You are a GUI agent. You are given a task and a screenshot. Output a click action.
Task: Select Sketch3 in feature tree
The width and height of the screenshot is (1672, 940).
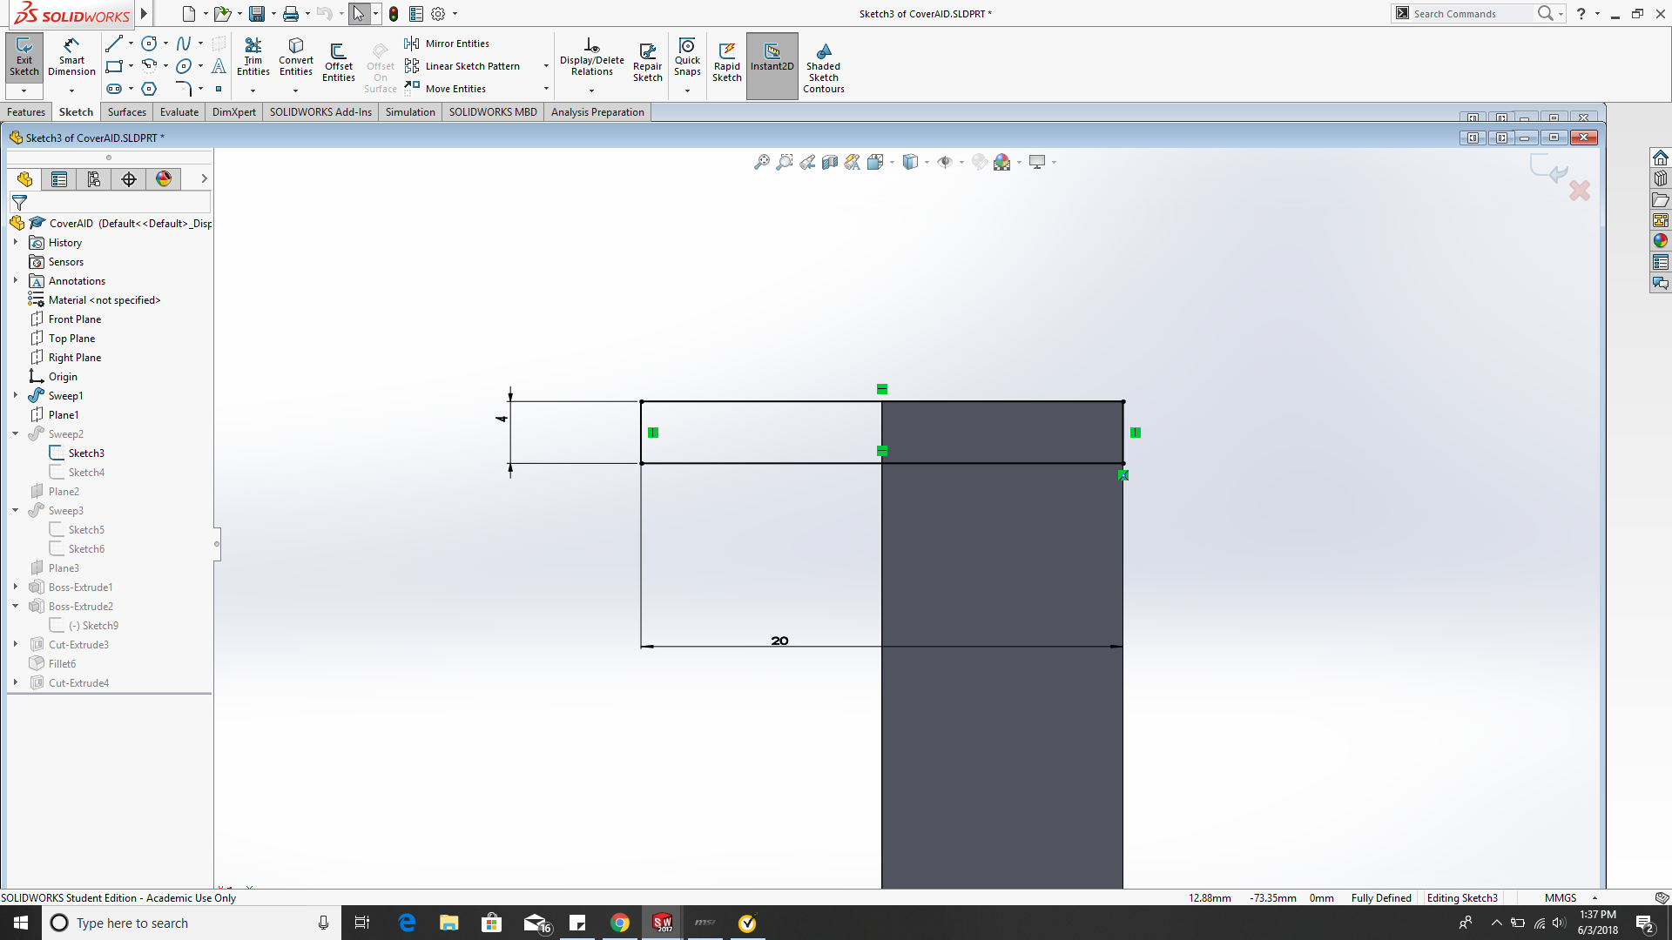[x=86, y=453]
